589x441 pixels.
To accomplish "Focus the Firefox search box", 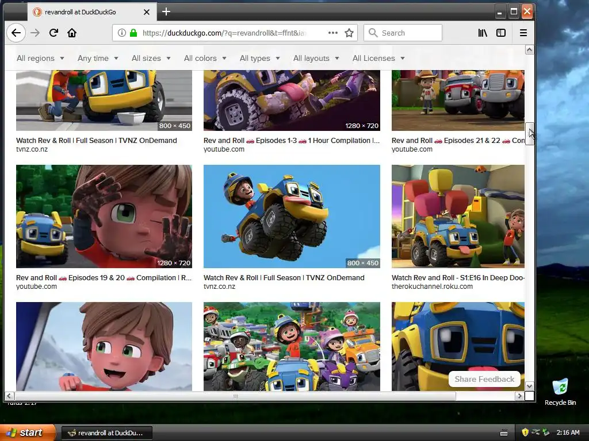I will click(x=403, y=33).
